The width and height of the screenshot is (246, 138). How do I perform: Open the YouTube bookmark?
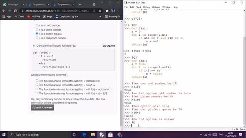point(33,16)
